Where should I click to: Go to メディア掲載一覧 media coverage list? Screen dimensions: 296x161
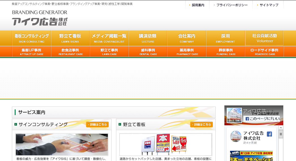coord(109,38)
